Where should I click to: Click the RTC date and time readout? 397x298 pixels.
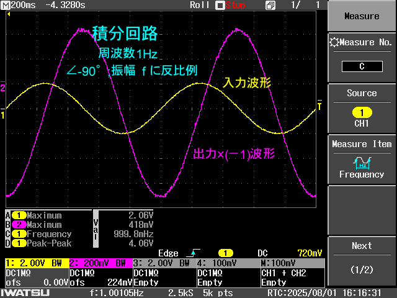click(324, 293)
